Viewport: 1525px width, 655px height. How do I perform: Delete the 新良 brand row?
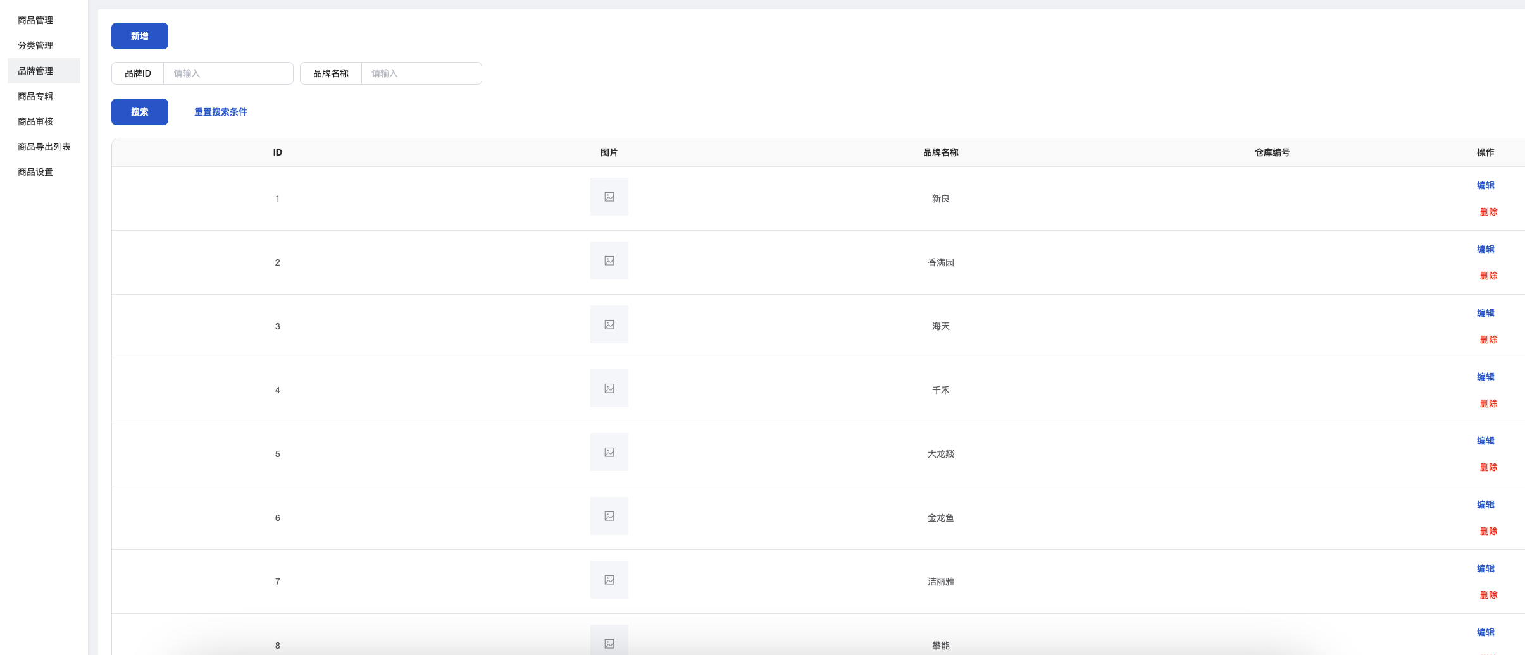[1488, 212]
